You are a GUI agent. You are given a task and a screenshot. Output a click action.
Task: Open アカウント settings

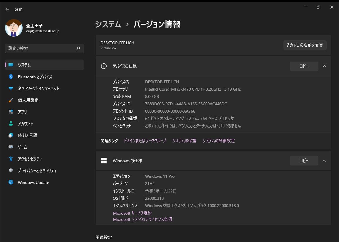(44, 123)
